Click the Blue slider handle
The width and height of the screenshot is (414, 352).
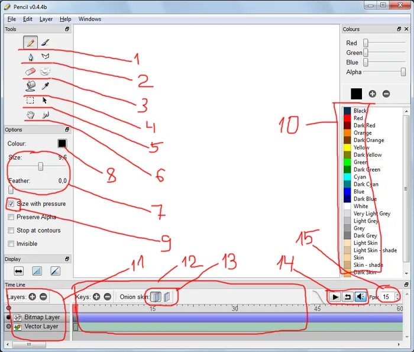366,62
